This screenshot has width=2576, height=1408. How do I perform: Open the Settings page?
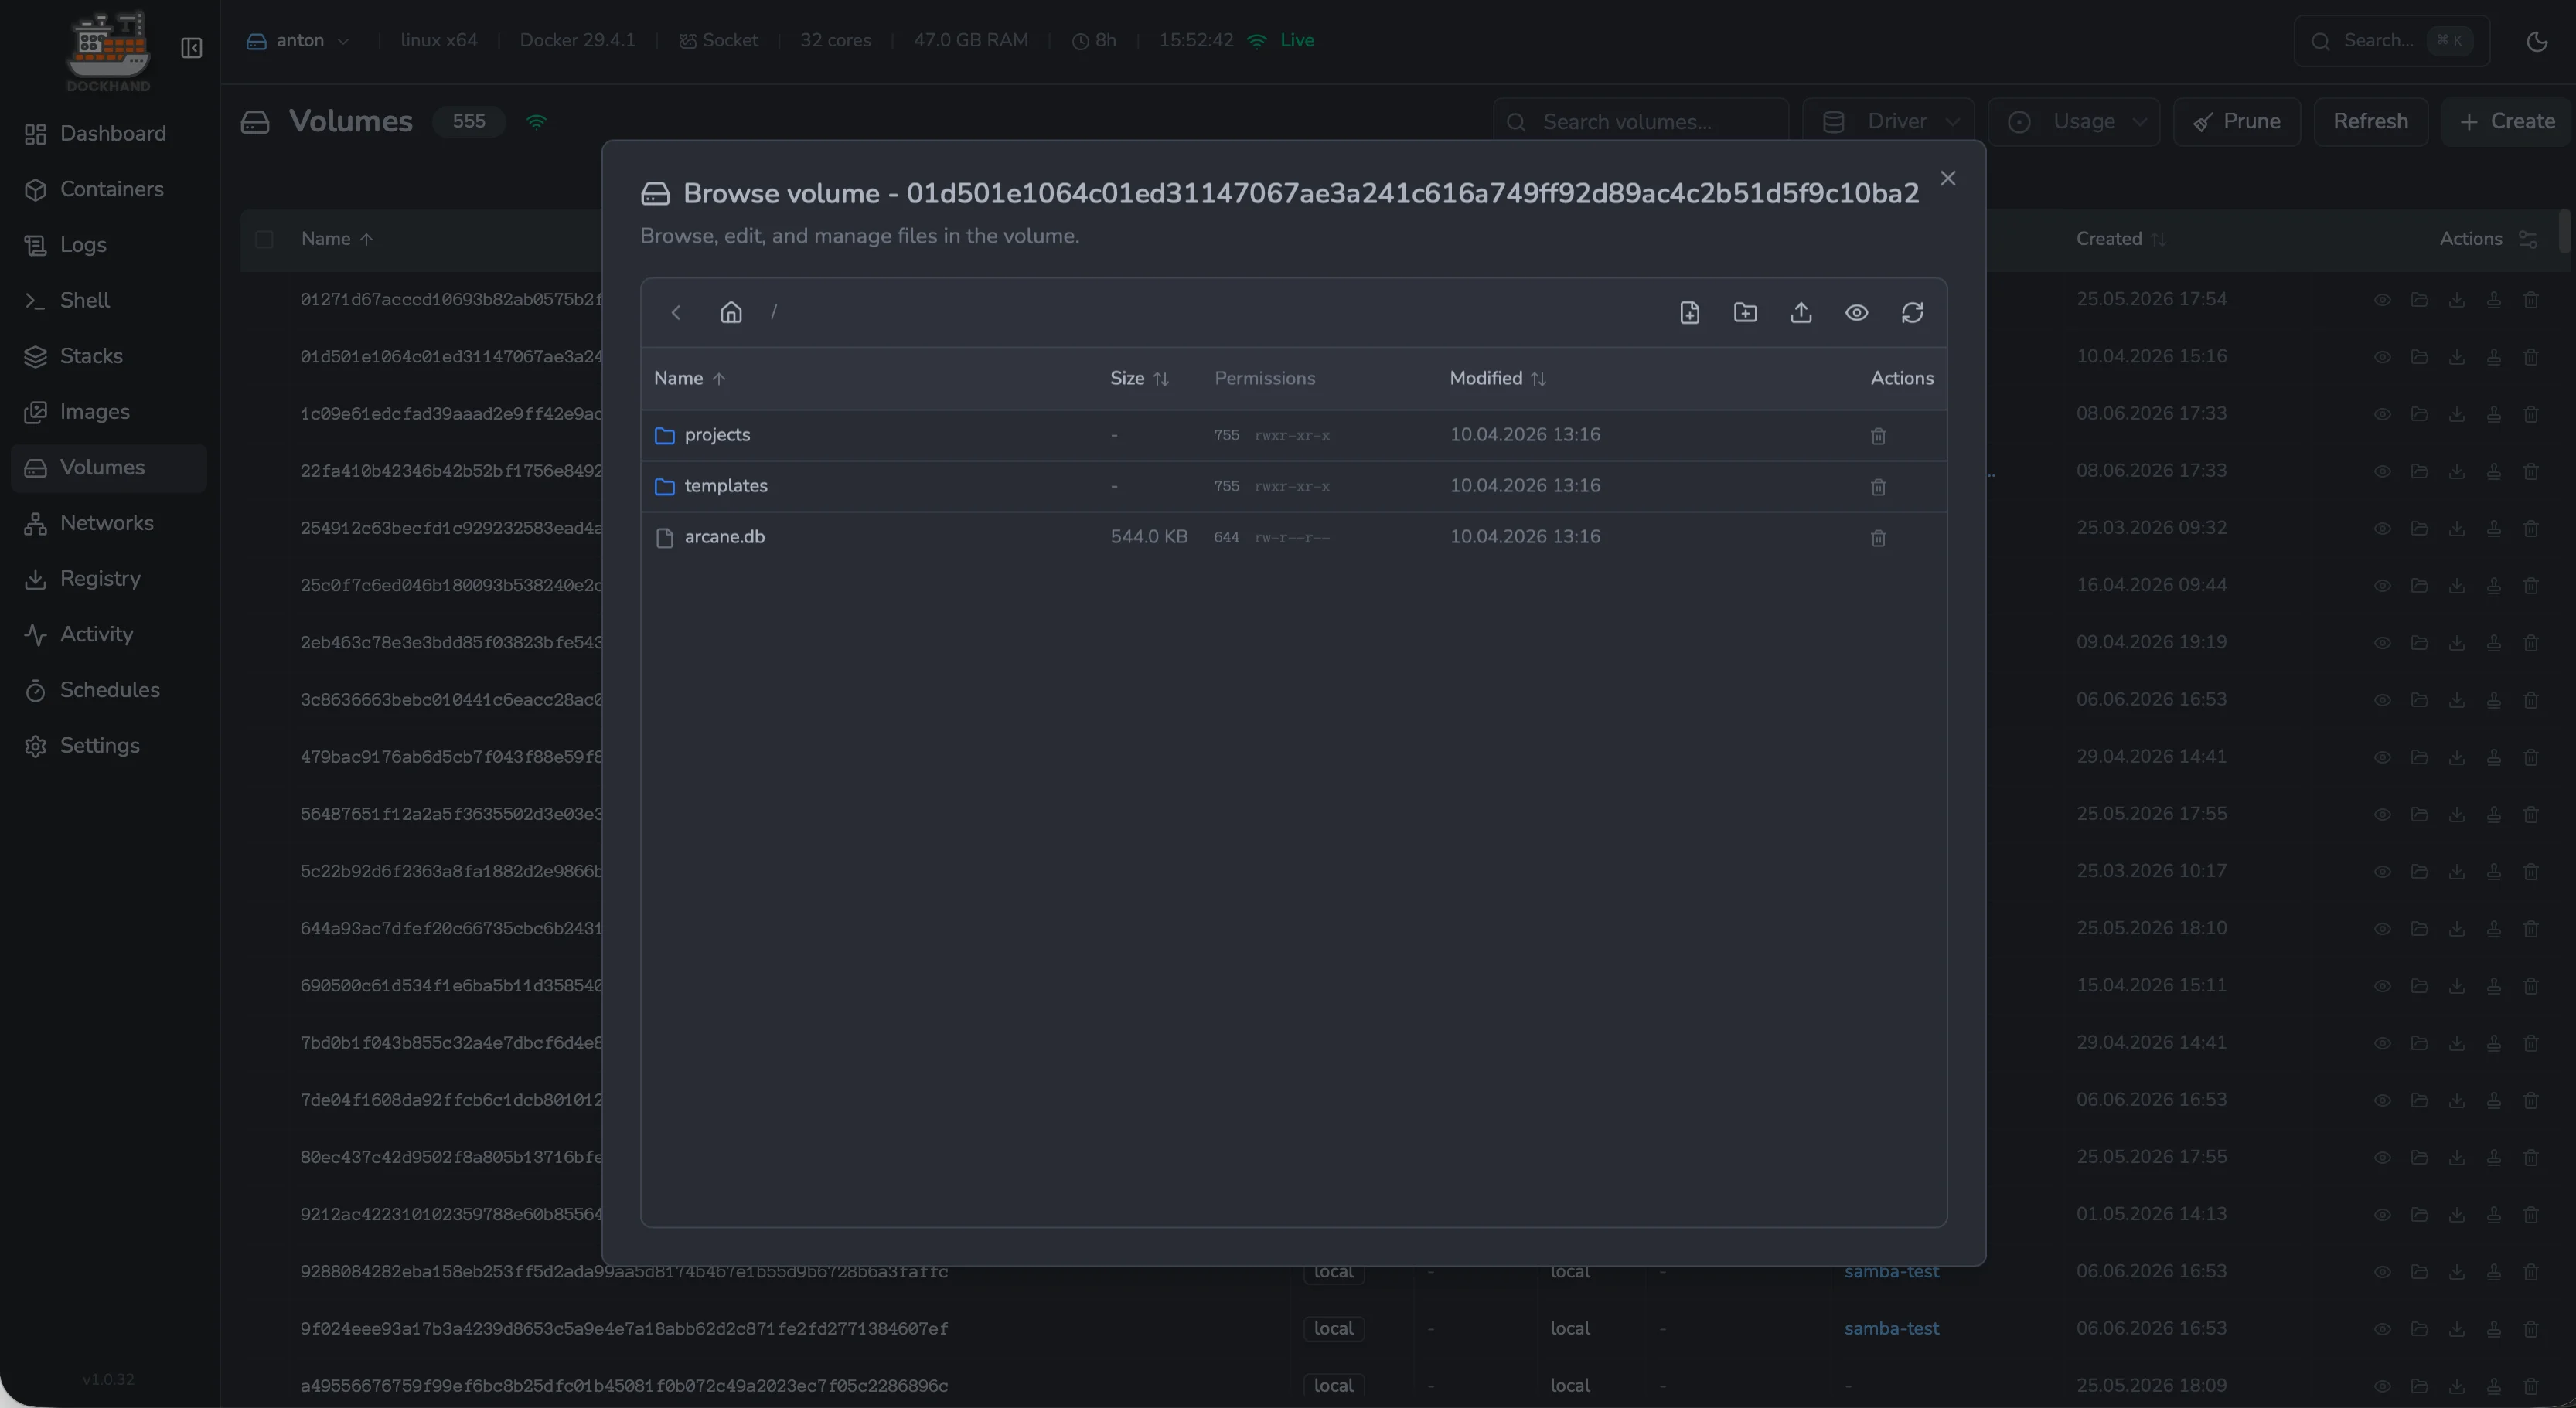(x=108, y=746)
